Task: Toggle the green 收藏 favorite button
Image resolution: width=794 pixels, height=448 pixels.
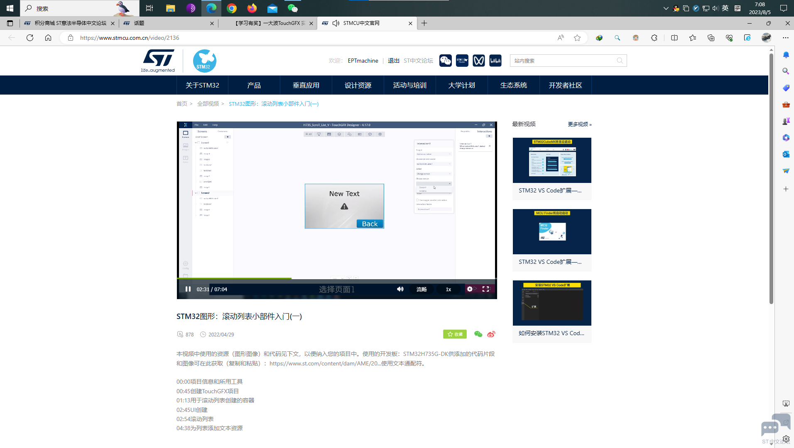Action: (455, 334)
